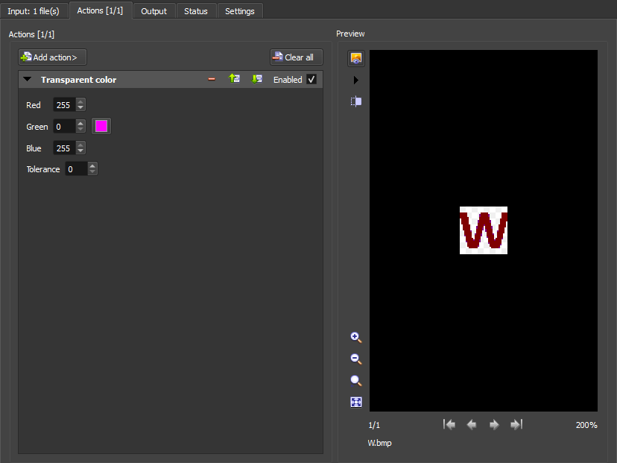
Task: Open the Settings tab
Action: click(240, 11)
